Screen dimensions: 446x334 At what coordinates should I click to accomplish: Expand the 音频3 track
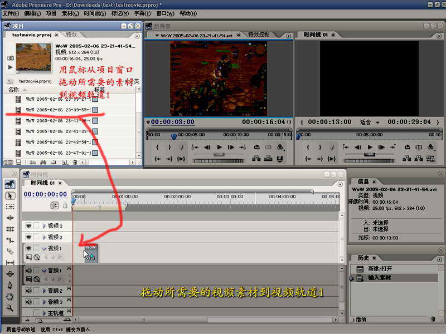(x=44, y=302)
